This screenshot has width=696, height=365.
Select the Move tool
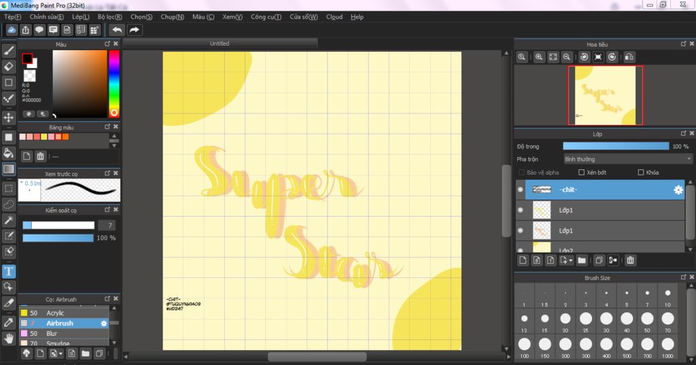pos(8,118)
